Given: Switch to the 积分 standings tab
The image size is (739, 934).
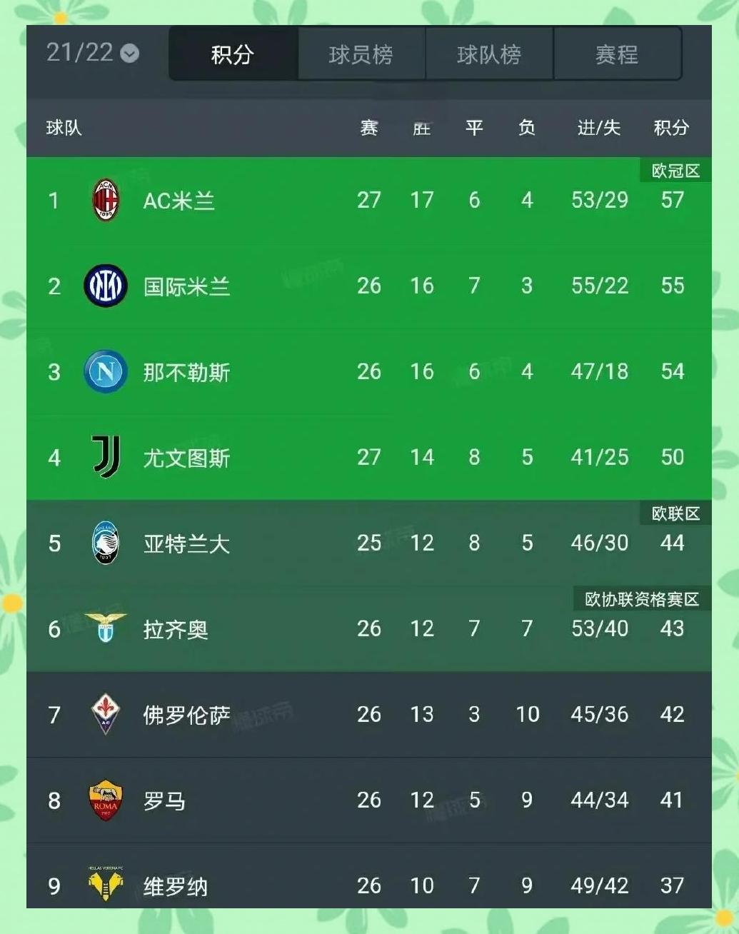Looking at the screenshot, I should (x=233, y=54).
